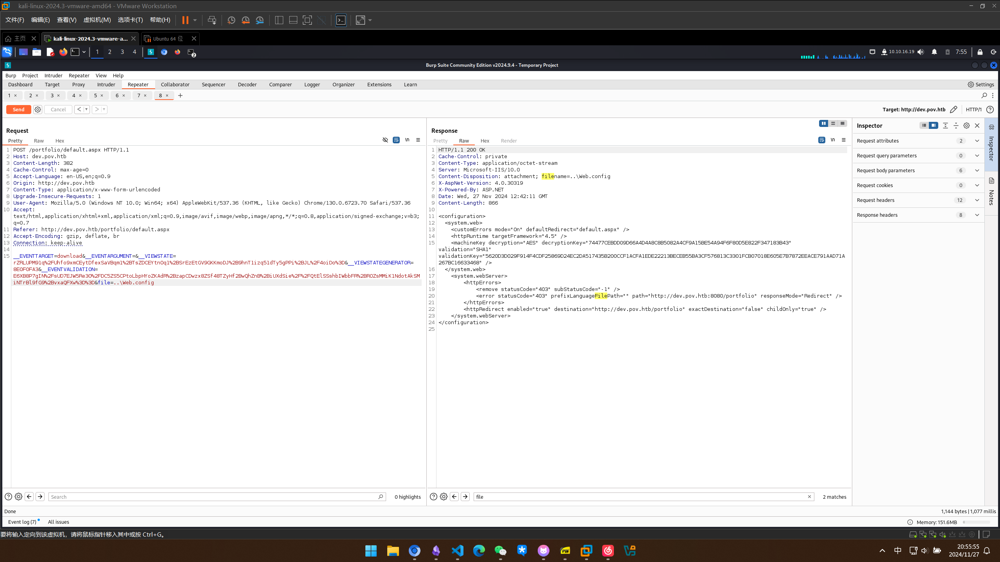Click the request settings gear beside Send
Viewport: 1000px width, 562px height.
38,110
